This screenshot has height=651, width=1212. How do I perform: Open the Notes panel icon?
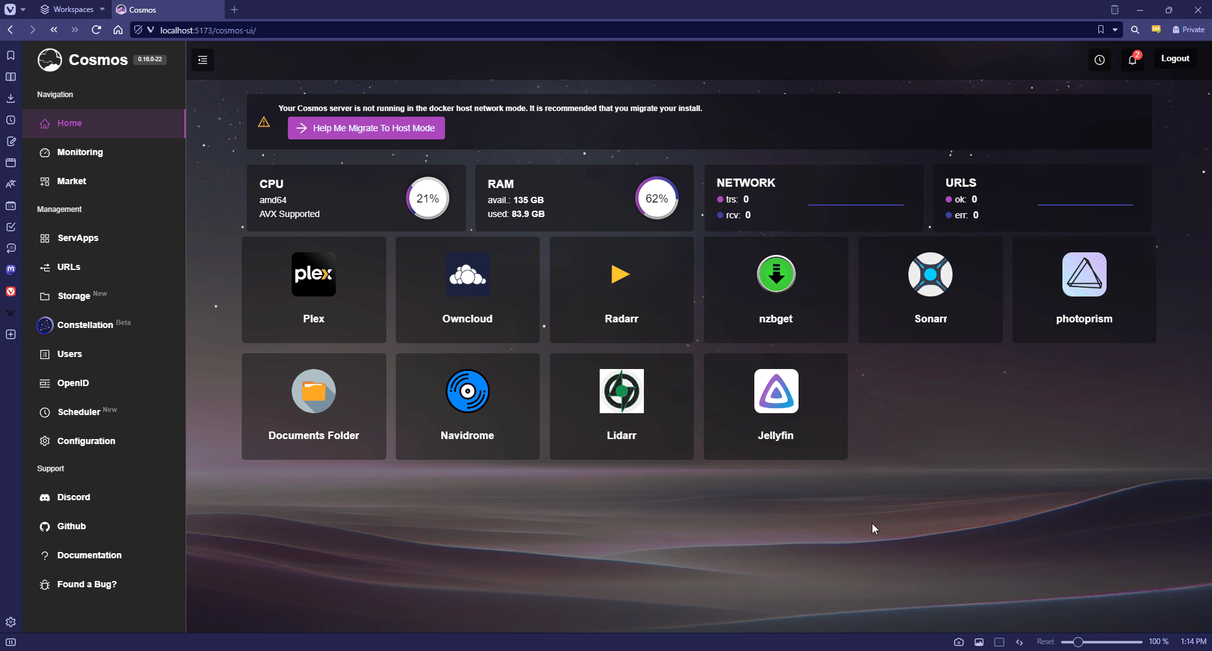point(11,141)
